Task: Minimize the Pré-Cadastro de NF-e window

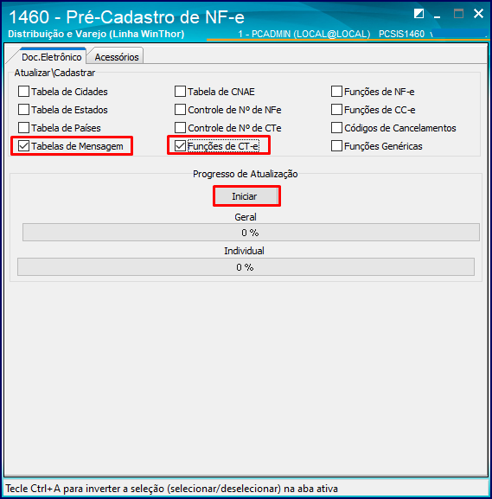Action: (x=438, y=14)
